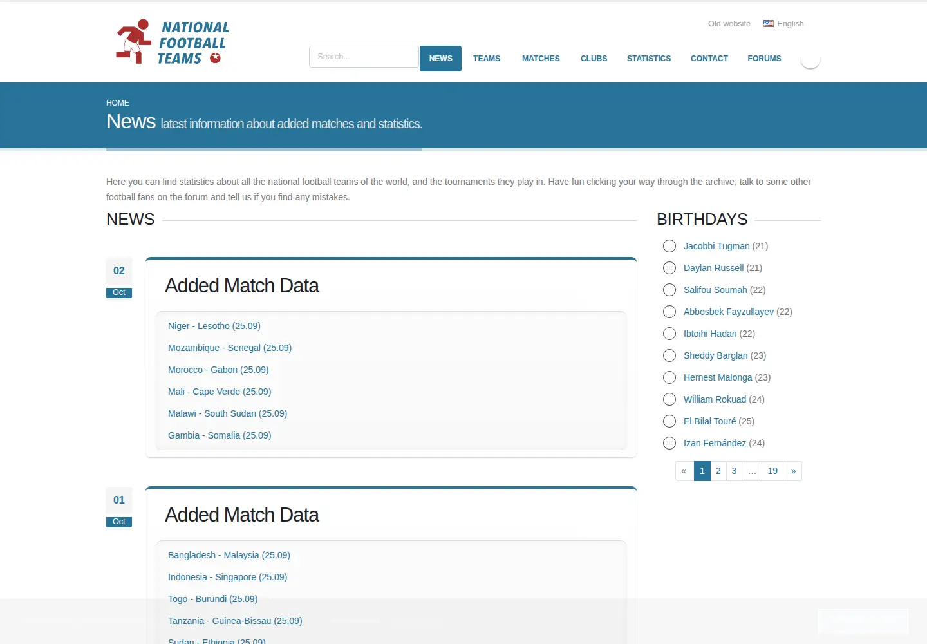This screenshot has height=644, width=927.
Task: Click the circle icon beside Hernest Malonga
Action: click(x=669, y=377)
